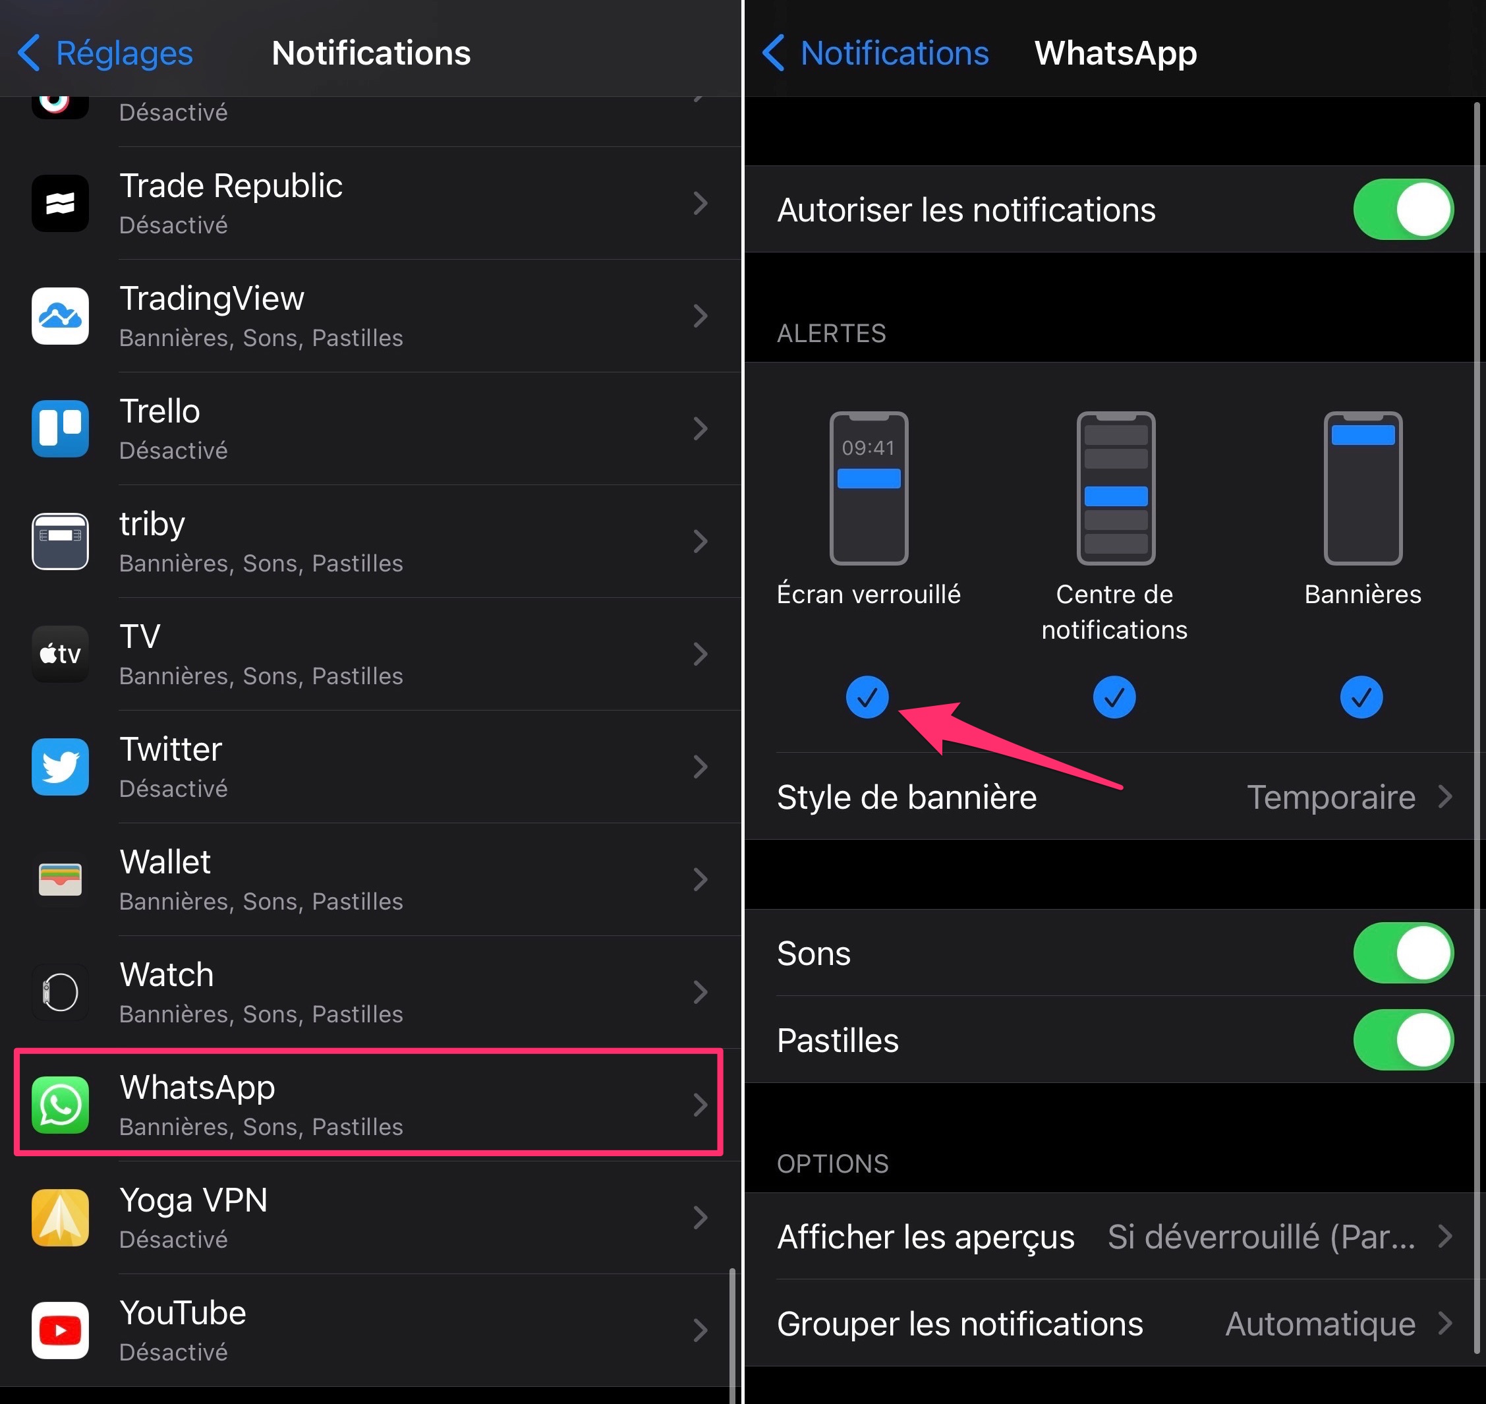This screenshot has width=1486, height=1404.
Task: Open the Watch notification settings
Action: tap(371, 993)
